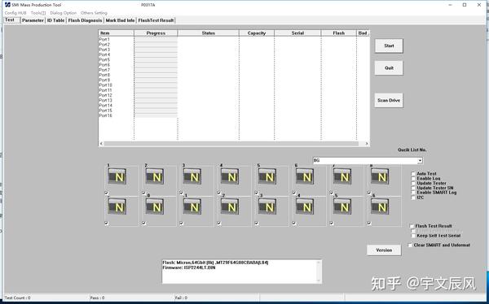
Task: Uncheck the checkbox under port 4 icon
Action: click(219, 193)
